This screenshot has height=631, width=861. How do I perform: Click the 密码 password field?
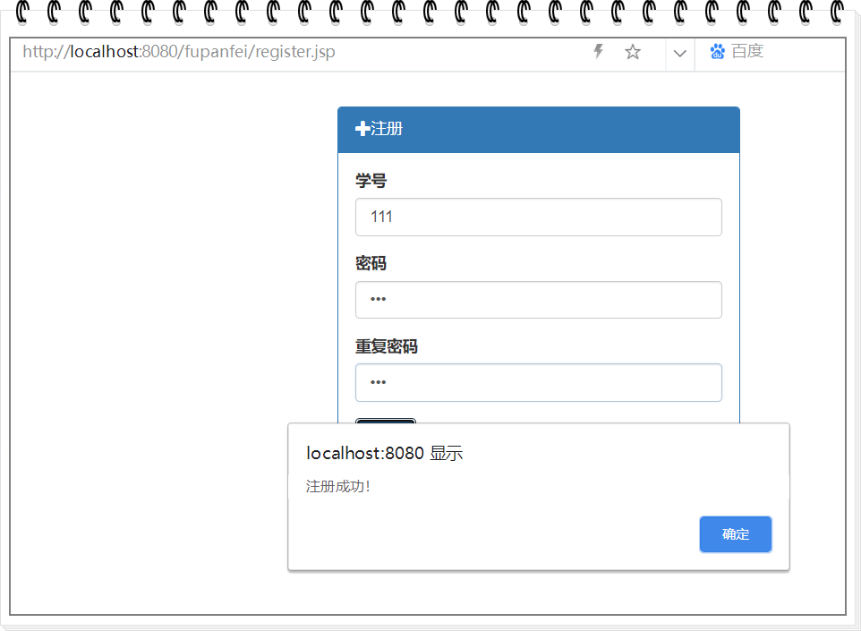tap(538, 300)
